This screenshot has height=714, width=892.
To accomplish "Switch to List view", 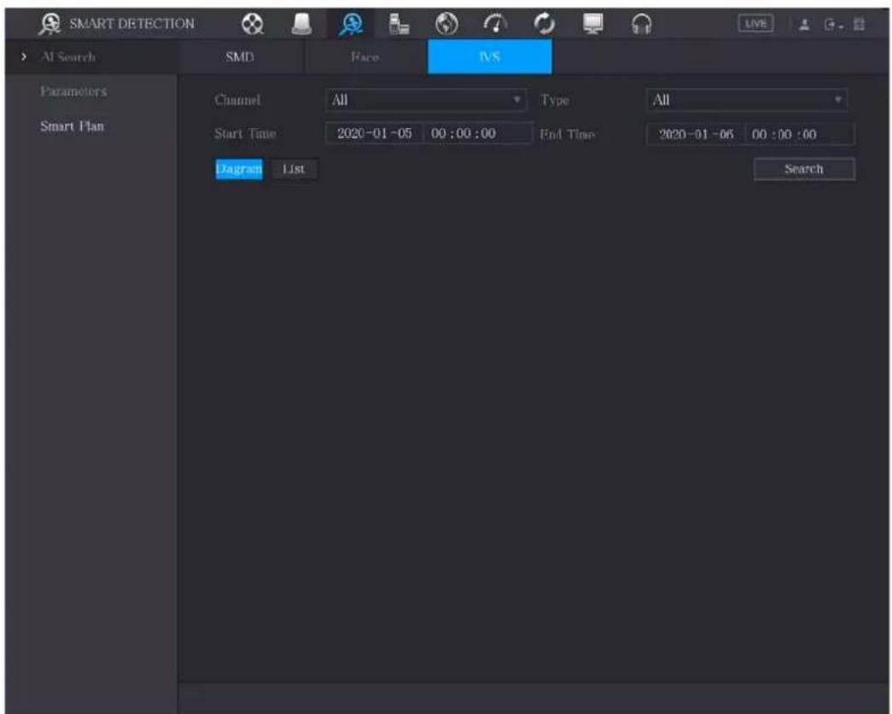I will tap(294, 169).
